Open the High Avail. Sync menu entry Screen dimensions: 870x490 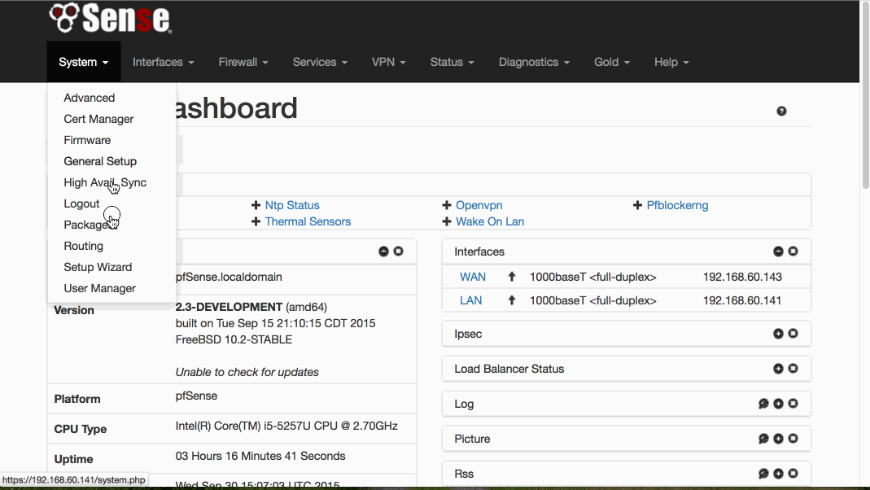click(105, 182)
